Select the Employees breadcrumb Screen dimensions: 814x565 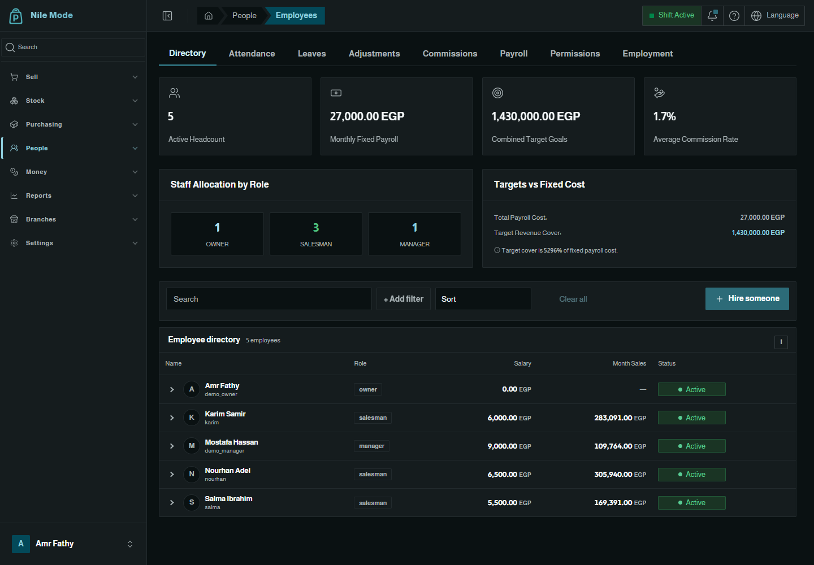pos(296,16)
